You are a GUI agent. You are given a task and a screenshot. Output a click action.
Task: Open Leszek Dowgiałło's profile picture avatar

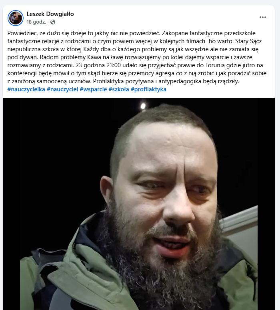coord(16,18)
